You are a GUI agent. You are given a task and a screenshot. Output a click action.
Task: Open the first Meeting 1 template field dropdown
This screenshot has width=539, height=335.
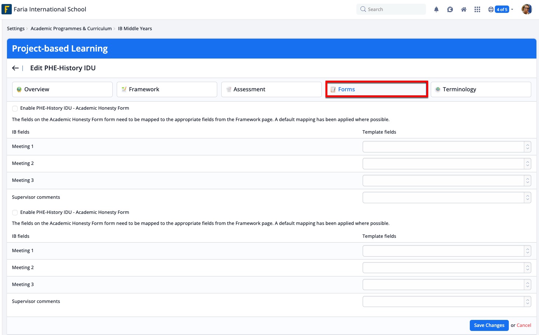446,147
